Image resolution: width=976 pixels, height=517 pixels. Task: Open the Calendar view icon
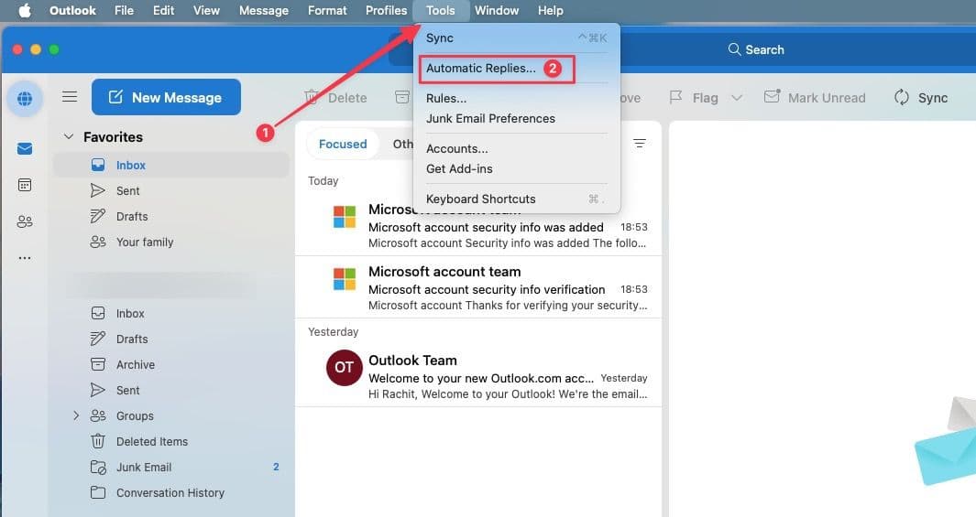point(25,185)
